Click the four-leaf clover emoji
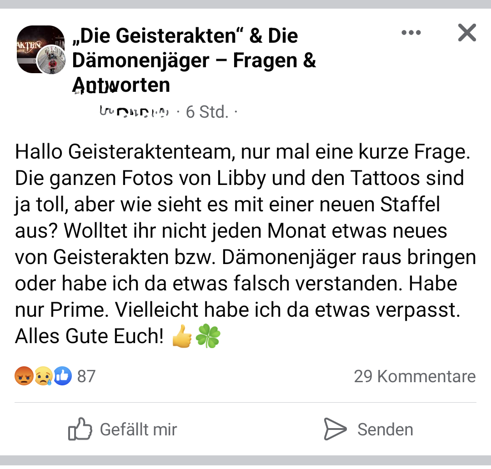This screenshot has width=491, height=469. tap(208, 337)
